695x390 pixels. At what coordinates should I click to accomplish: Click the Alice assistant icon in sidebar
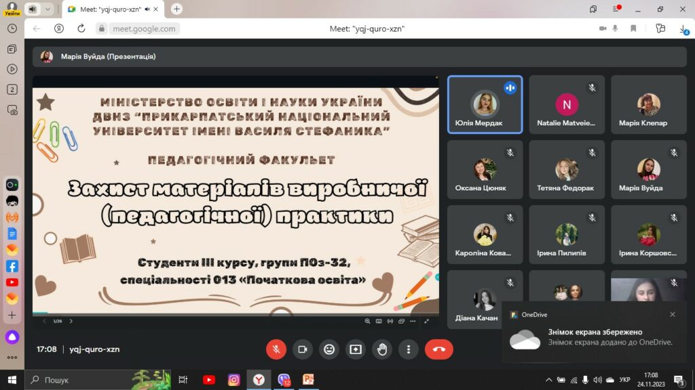(12, 337)
